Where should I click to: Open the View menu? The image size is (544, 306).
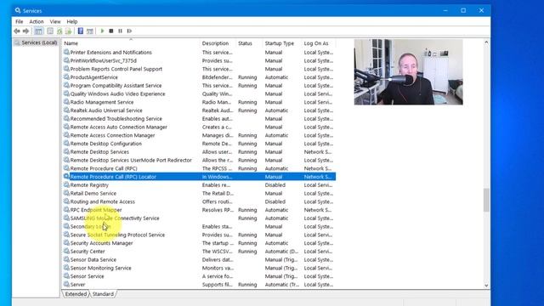tap(54, 21)
